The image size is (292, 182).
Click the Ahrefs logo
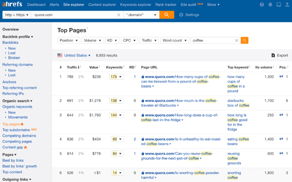(x=12, y=4)
